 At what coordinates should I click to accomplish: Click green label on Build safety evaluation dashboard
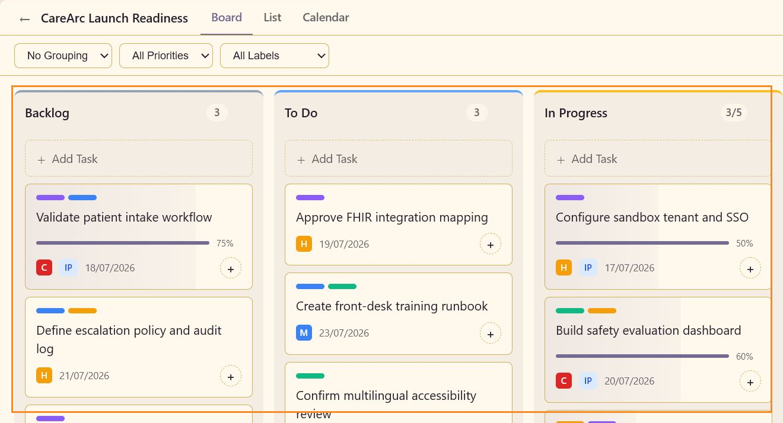570,310
